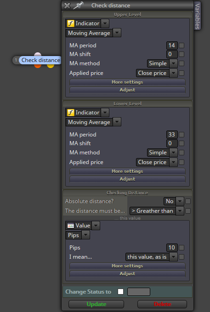Tick checkbox beside Upper Level MA shift
210x312 pixels.
[182, 54]
